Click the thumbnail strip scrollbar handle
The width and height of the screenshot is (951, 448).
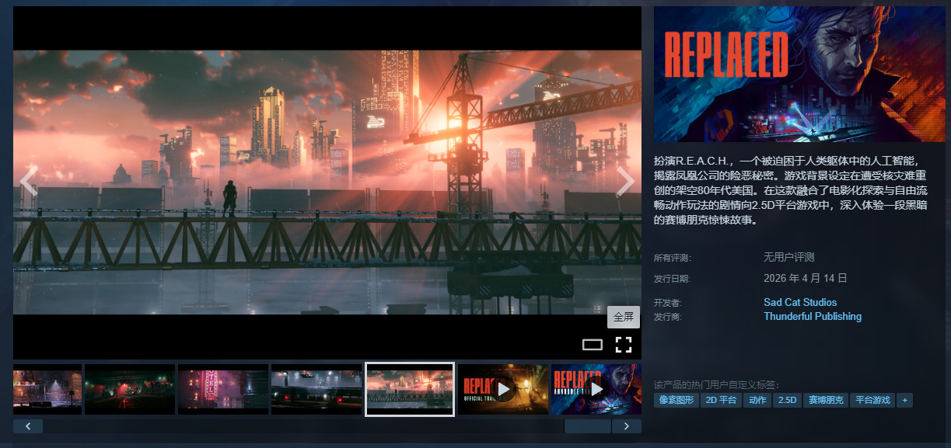click(x=588, y=426)
